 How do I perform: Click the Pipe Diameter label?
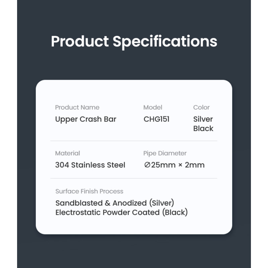165,153
